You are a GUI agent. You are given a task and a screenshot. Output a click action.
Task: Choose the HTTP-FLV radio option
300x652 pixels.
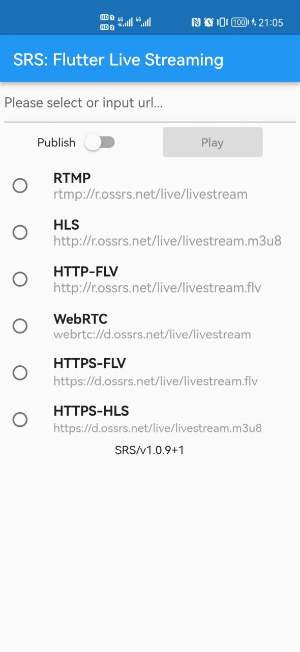tap(20, 279)
